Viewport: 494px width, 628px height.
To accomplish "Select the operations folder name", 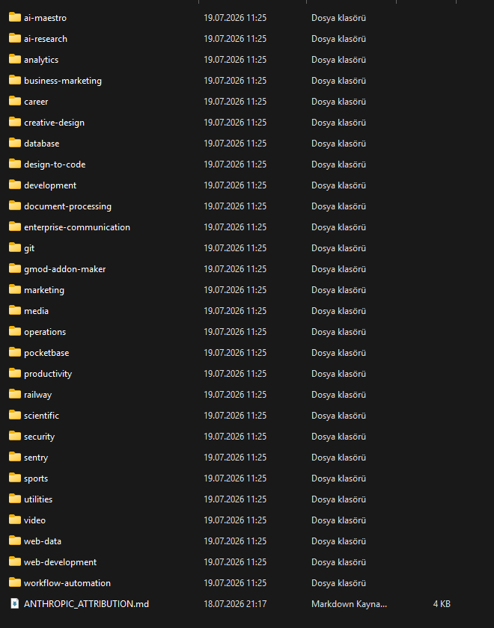I will pyautogui.click(x=45, y=332).
